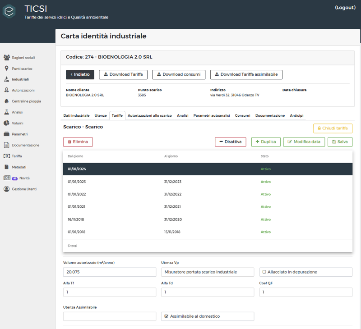The height and width of the screenshot is (329, 361).
Task: Click the Punti scarico pin icon
Action: pos(7,69)
